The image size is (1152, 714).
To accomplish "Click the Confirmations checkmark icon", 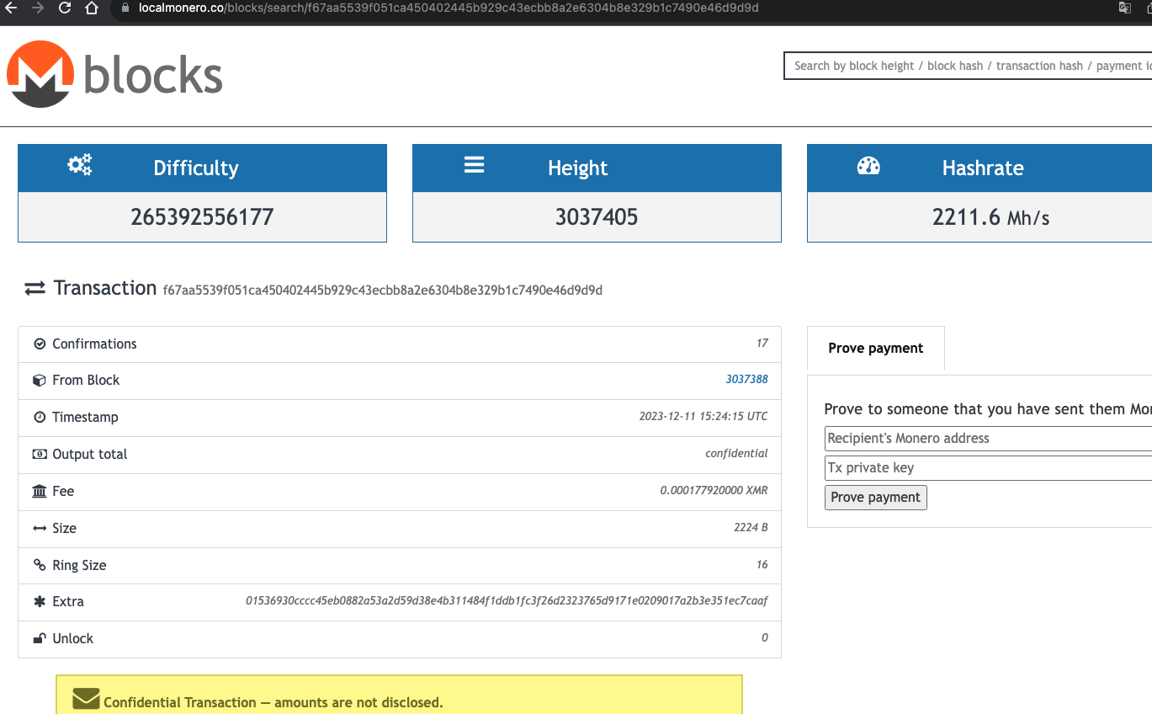I will (x=39, y=344).
